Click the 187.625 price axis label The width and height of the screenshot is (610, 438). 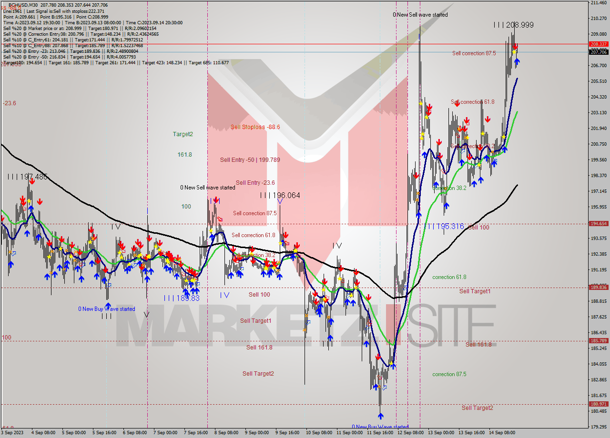click(599, 317)
